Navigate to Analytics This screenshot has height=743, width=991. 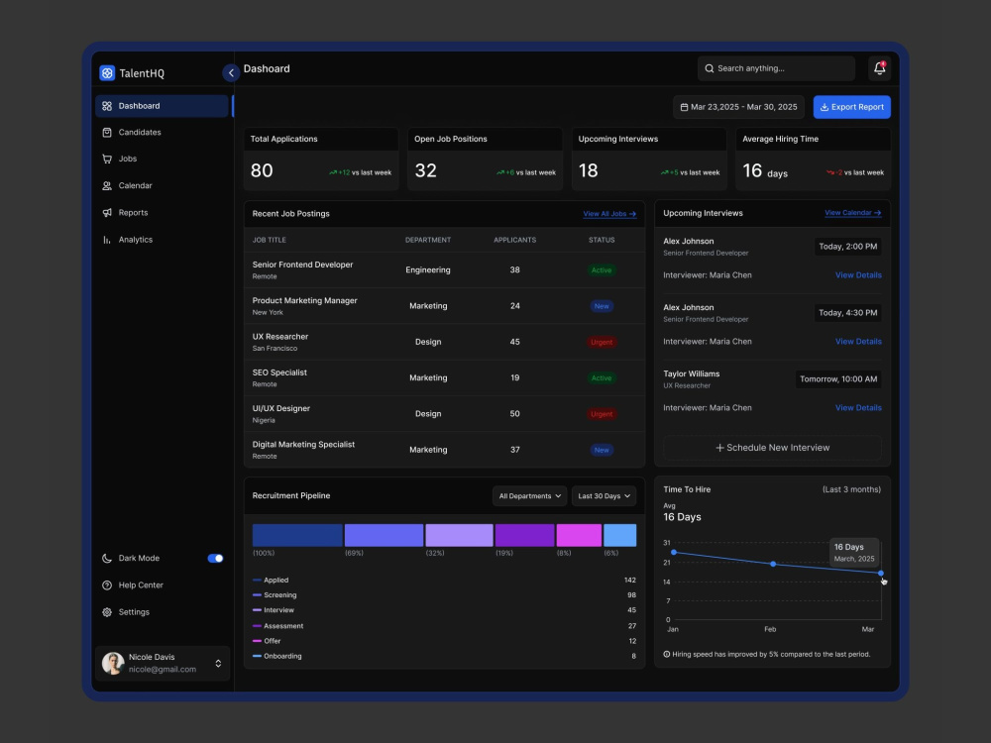click(x=162, y=240)
